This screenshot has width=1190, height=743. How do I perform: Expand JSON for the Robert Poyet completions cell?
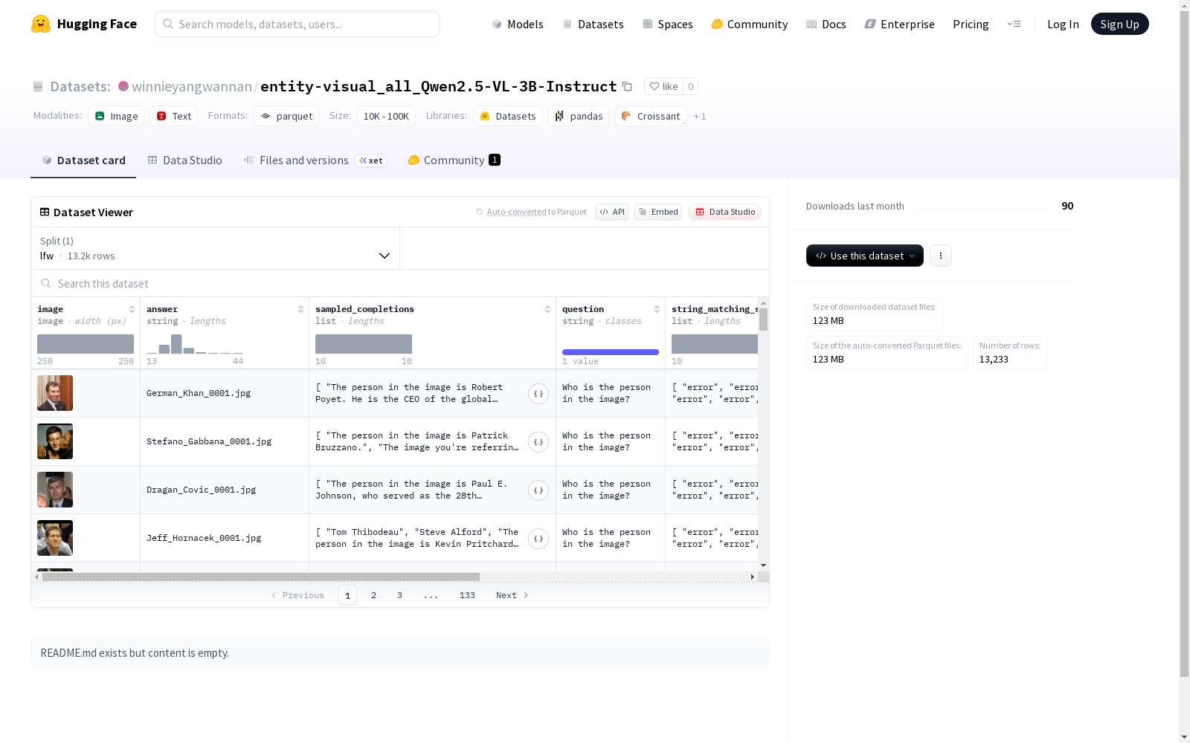538,393
